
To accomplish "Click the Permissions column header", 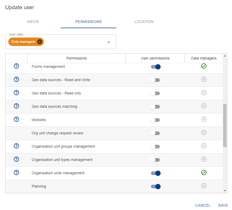I will point(76,58).
